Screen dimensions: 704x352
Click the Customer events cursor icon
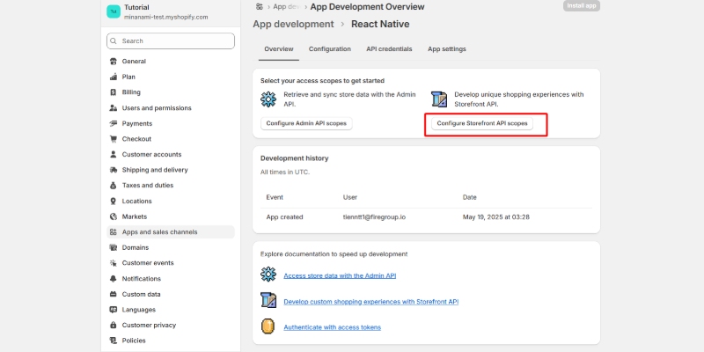point(114,263)
